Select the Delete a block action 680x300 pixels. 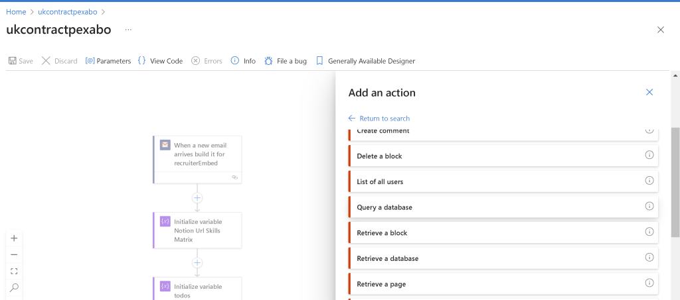coord(503,156)
